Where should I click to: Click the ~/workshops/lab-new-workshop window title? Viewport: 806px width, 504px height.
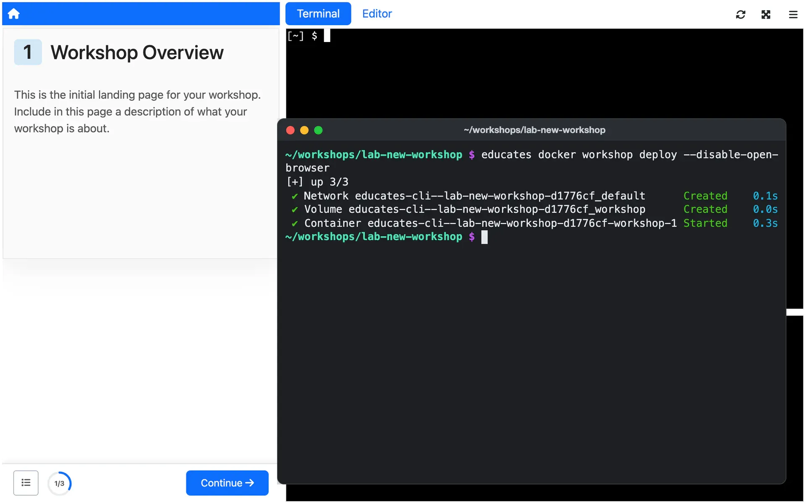[x=534, y=130]
